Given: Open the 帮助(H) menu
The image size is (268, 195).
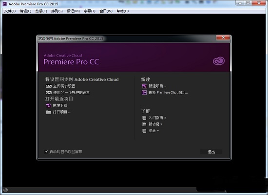Looking at the screenshot, I should (122, 11).
